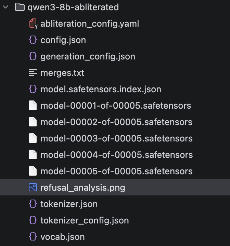This screenshot has height=246, width=230.
Task: Select model-00002-of-00005.safetensors
Action: 116,122
